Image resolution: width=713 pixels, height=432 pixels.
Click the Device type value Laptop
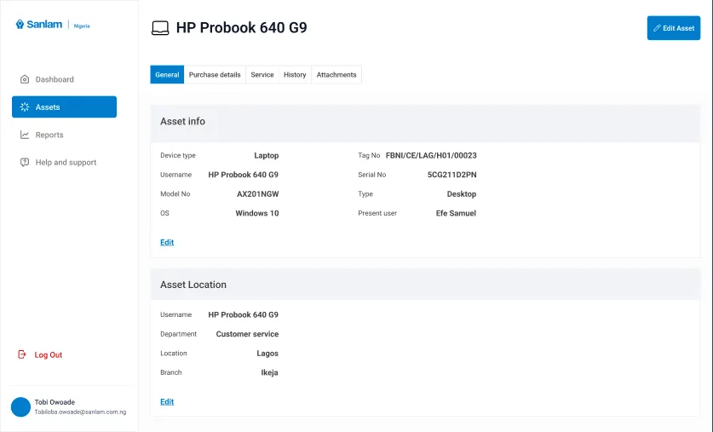(267, 156)
